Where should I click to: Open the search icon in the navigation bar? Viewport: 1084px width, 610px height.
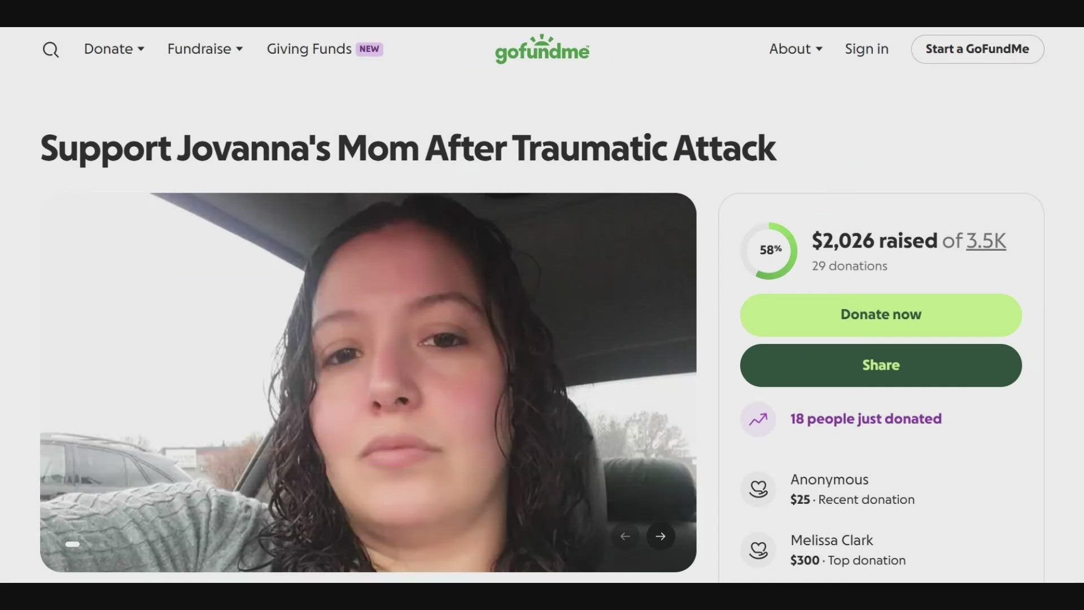(x=51, y=49)
